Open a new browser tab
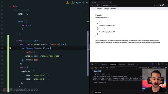 coord(114,2)
